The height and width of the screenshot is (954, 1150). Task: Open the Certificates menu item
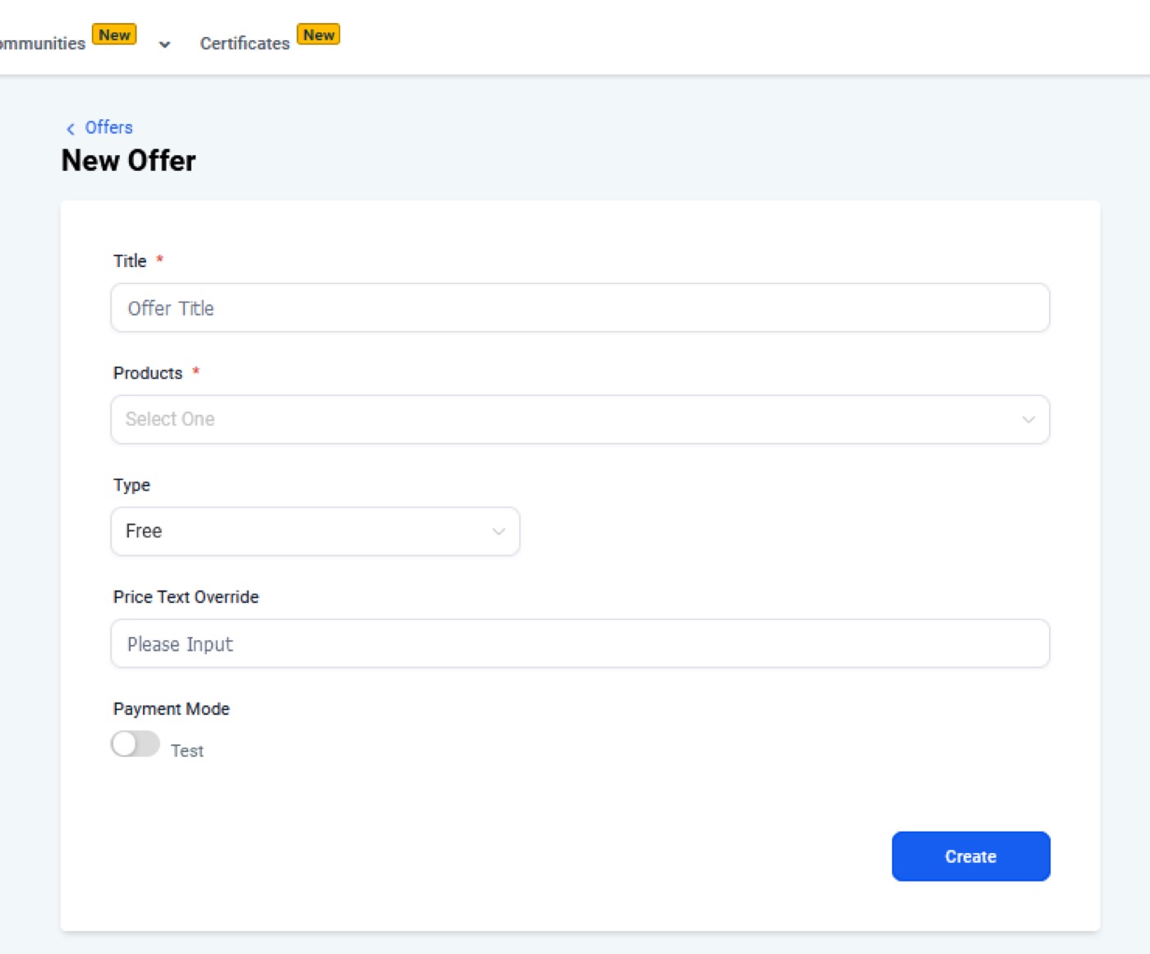click(245, 44)
